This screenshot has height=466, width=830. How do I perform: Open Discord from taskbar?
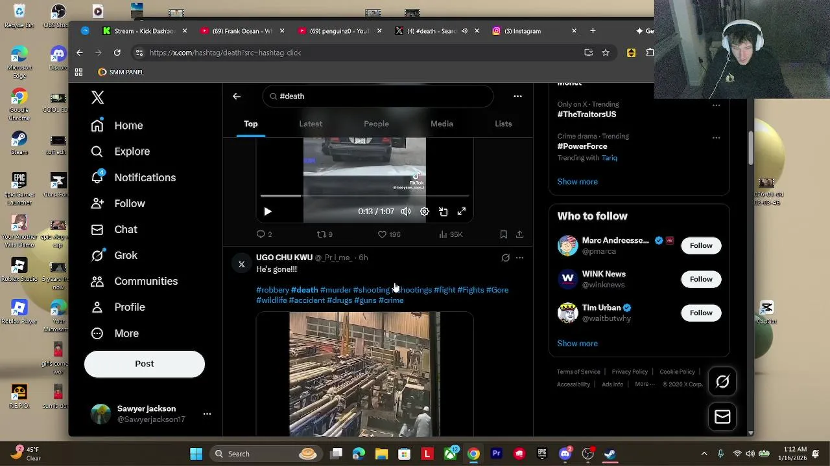pyautogui.click(x=565, y=454)
